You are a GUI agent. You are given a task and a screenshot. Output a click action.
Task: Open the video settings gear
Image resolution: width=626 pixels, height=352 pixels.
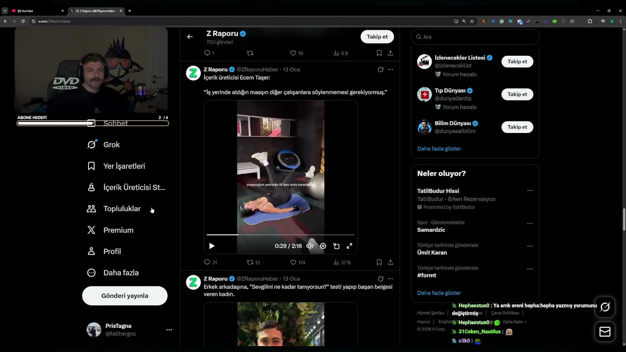[x=323, y=246]
